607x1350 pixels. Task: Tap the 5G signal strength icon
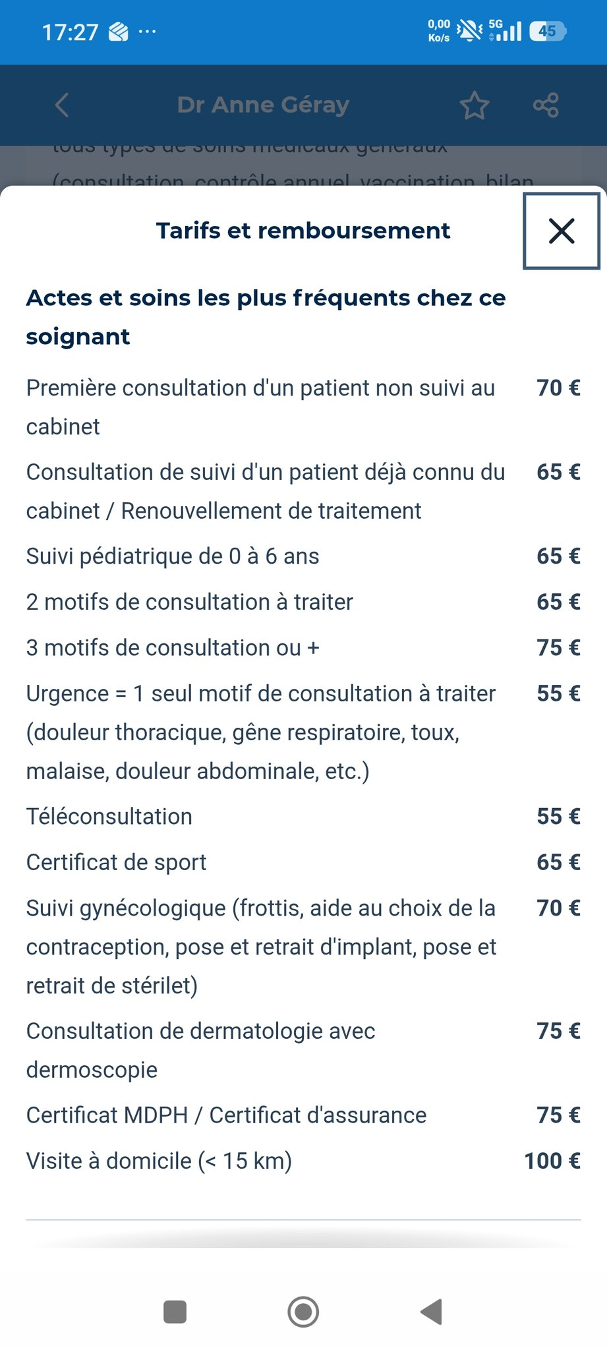coord(506,30)
